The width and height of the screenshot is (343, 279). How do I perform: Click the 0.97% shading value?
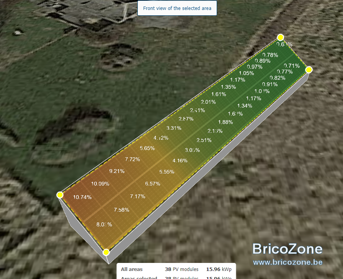click(x=255, y=67)
